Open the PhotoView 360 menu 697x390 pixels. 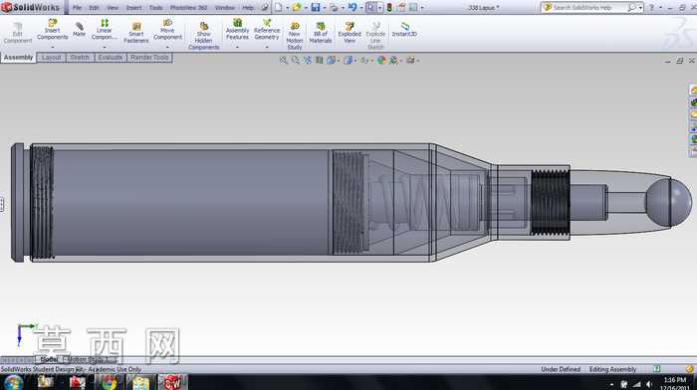(188, 8)
